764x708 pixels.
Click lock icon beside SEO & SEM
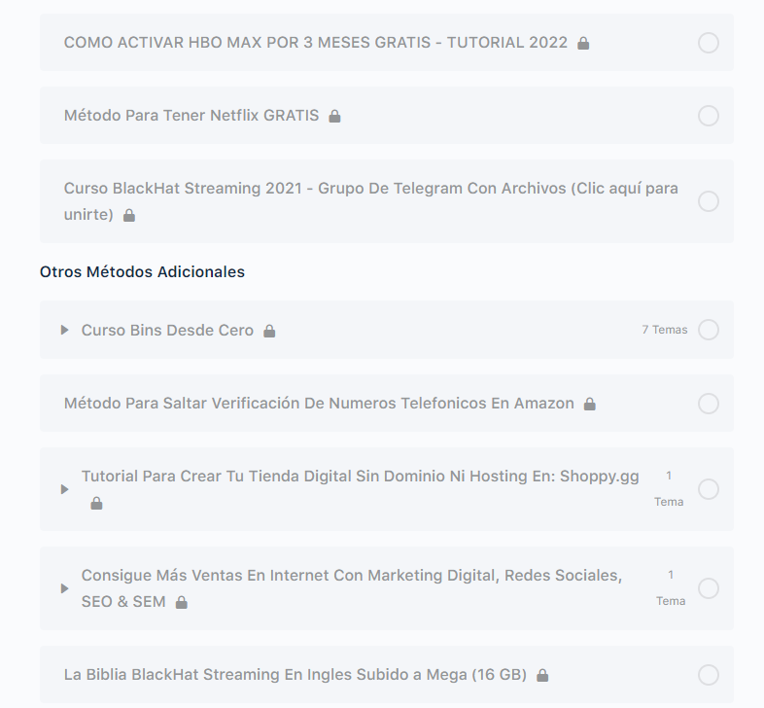(x=181, y=602)
